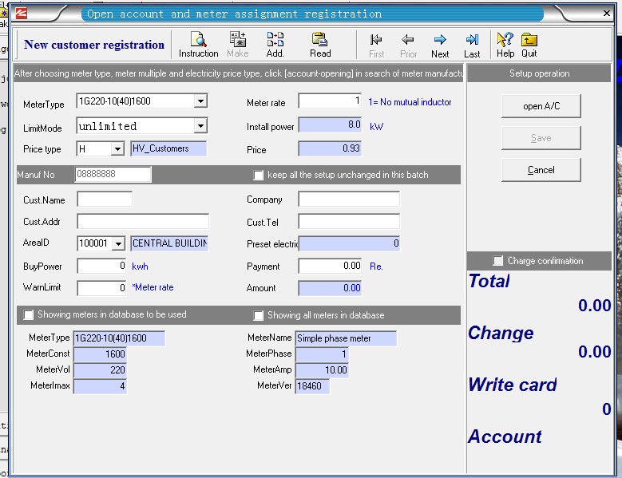Enable keep all setup unchanged checkbox
This screenshot has width=622, height=478.
coord(258,176)
